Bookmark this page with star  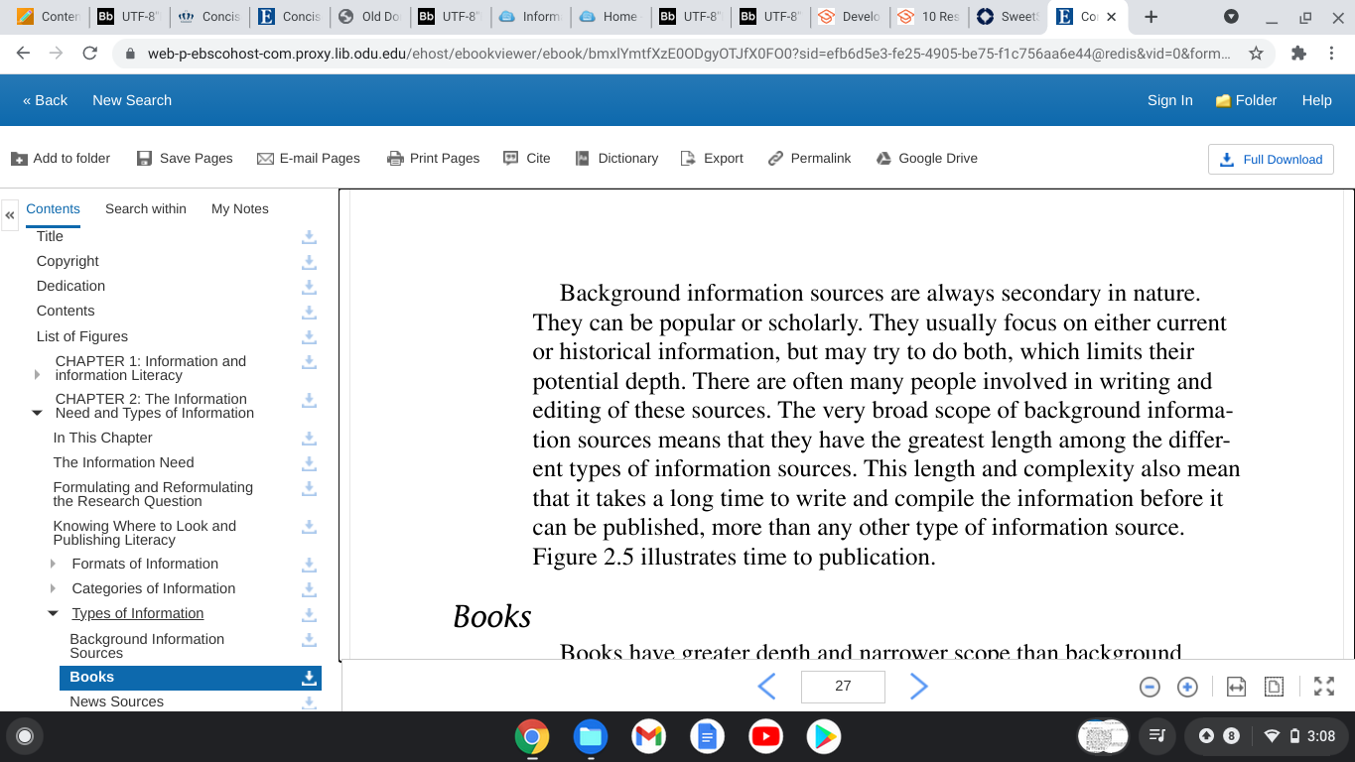pyautogui.click(x=1256, y=54)
